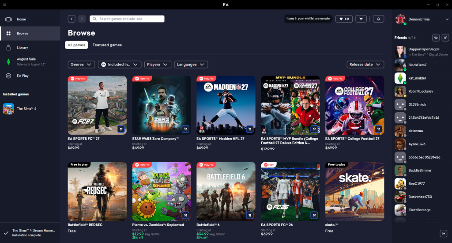Open EA SPORTS College Football 27 title link

coord(352,139)
